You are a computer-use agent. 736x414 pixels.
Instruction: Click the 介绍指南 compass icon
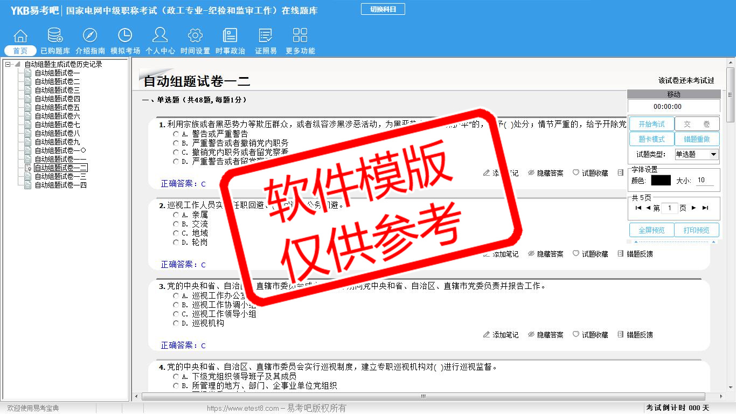coord(90,36)
